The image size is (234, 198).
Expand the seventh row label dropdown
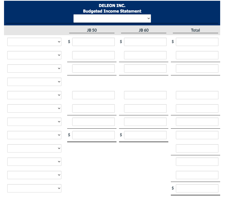click(x=34, y=122)
